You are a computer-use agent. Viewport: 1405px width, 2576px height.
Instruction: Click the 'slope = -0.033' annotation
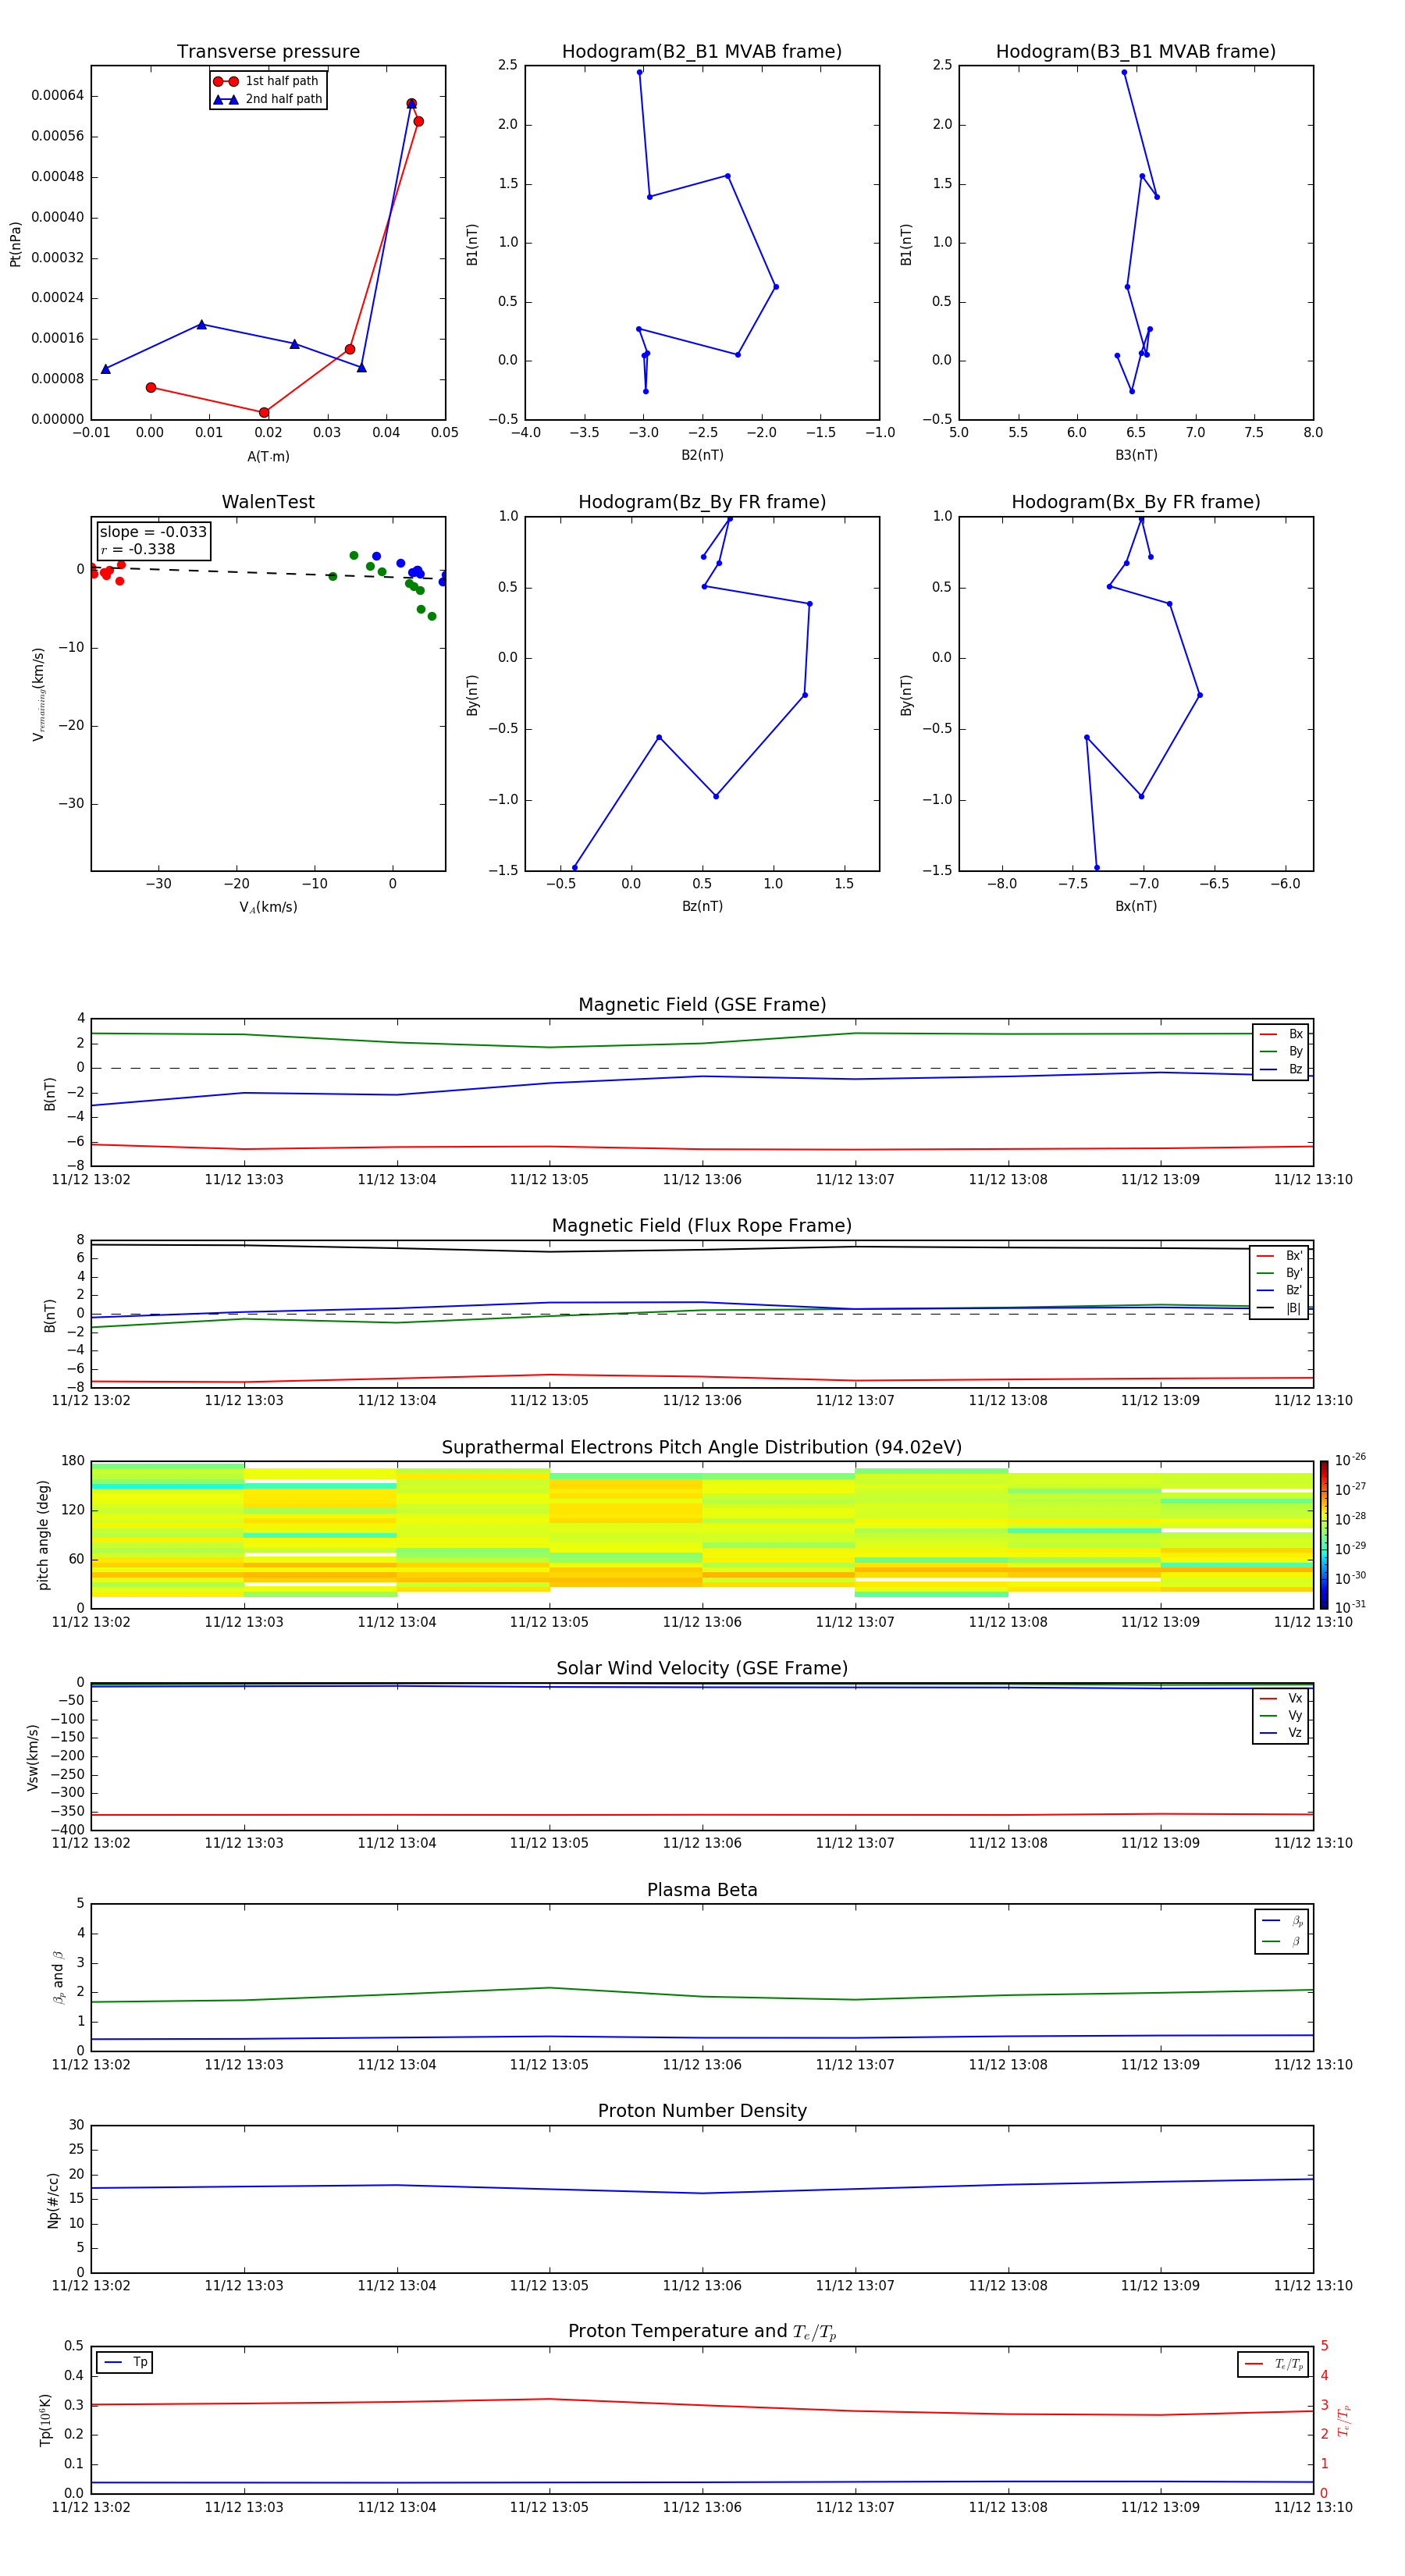coord(153,532)
